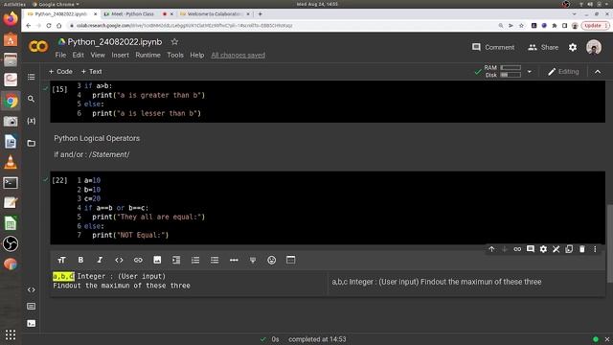
Task: Open the find and replace sidebar icon
Action: coord(32,99)
